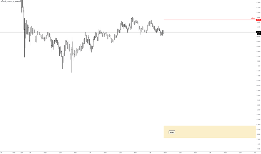This screenshot has width=261, height=154.
Task: Click the date label 22 on time axis
Action: tap(150, 153)
